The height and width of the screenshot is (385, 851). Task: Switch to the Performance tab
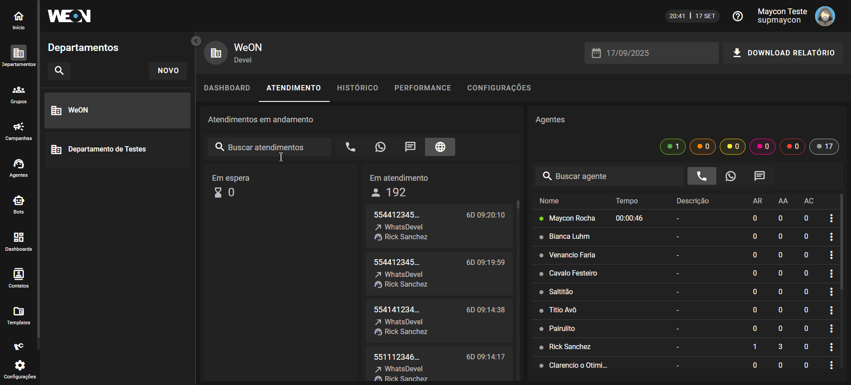coord(422,88)
